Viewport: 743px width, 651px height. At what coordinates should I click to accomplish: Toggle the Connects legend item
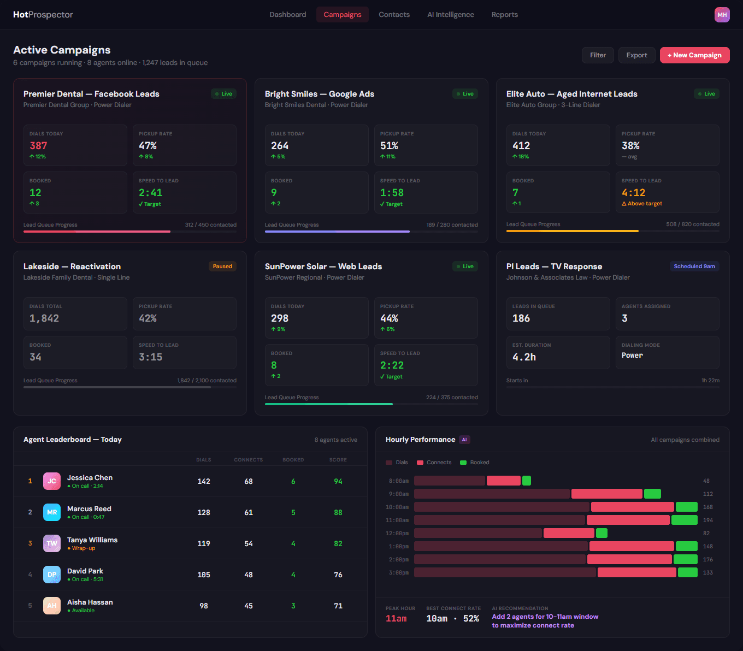(x=434, y=462)
